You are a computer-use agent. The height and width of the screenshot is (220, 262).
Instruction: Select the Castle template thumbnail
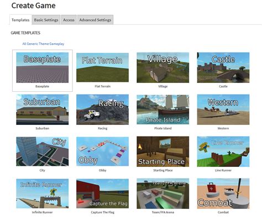click(223, 67)
